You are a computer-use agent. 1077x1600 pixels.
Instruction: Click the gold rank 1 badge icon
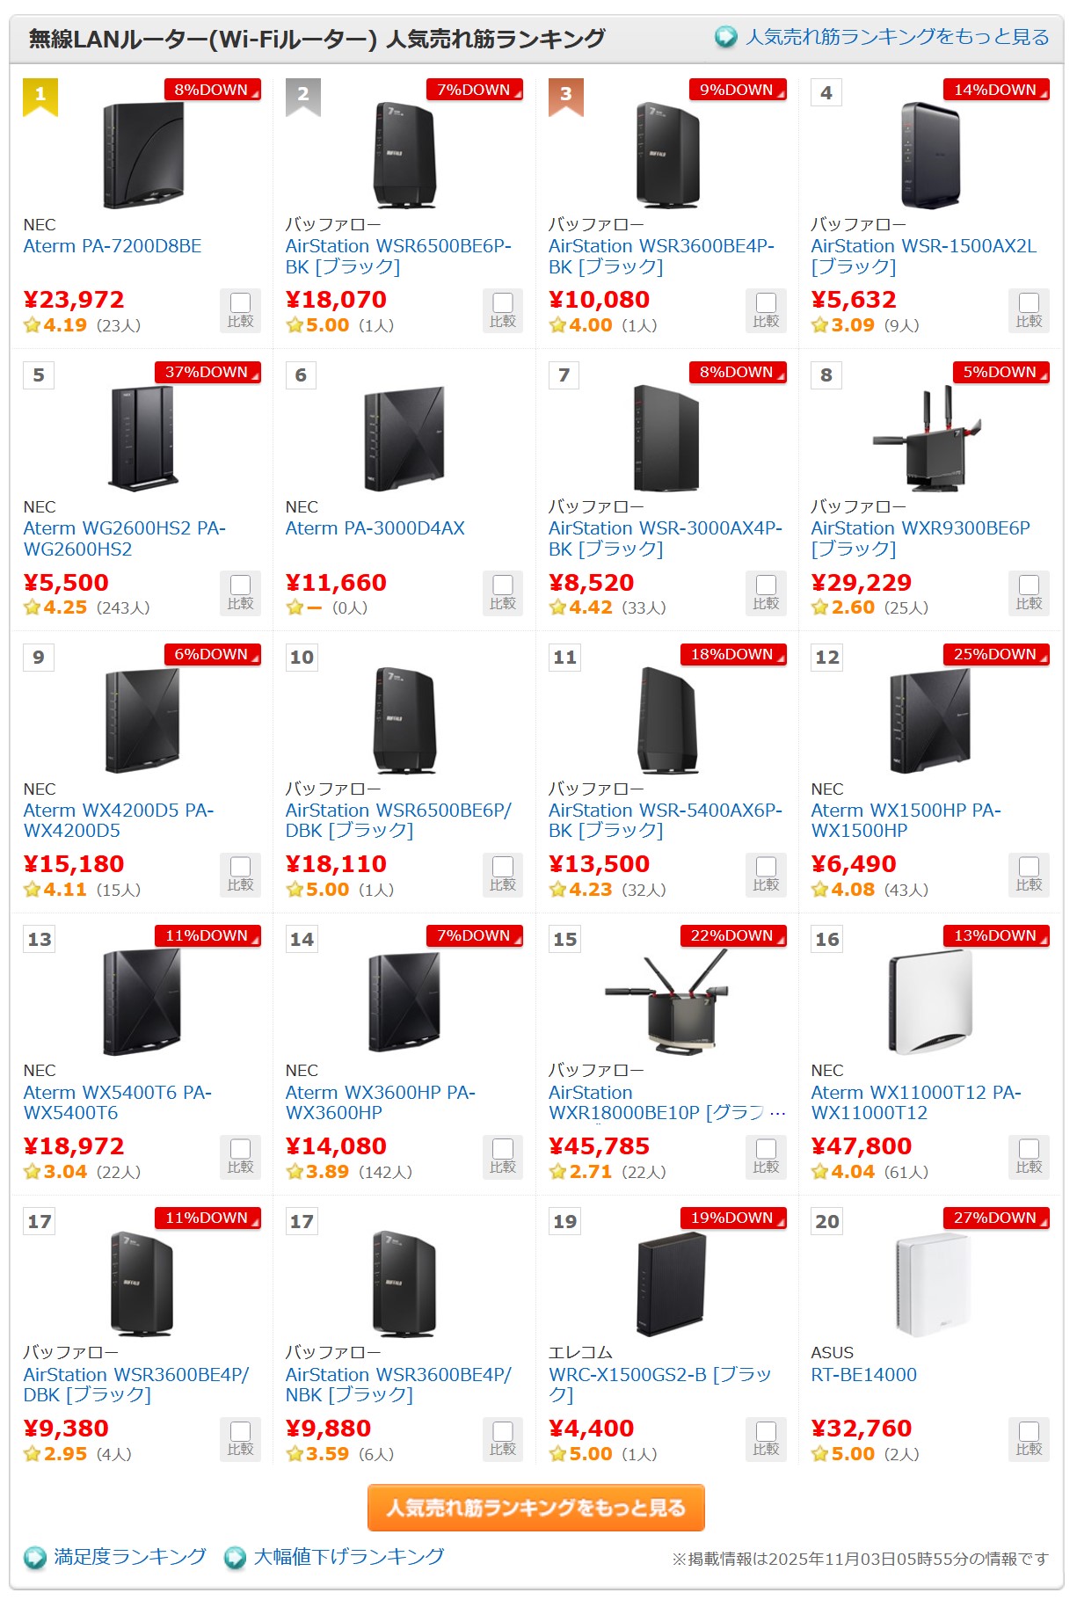[x=40, y=95]
